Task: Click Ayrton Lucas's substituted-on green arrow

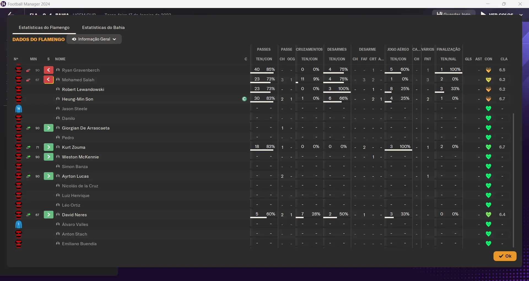Action: pos(48,176)
